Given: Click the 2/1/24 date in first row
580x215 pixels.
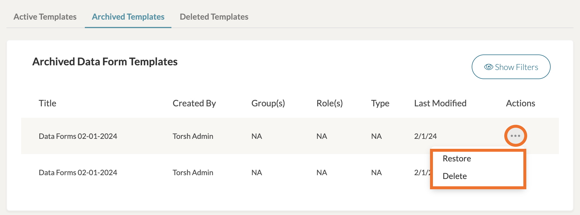Looking at the screenshot, I should pyautogui.click(x=425, y=136).
